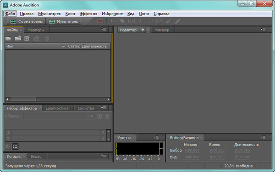Click the Open File folder icon
The image size is (275, 172).
click(8, 38)
